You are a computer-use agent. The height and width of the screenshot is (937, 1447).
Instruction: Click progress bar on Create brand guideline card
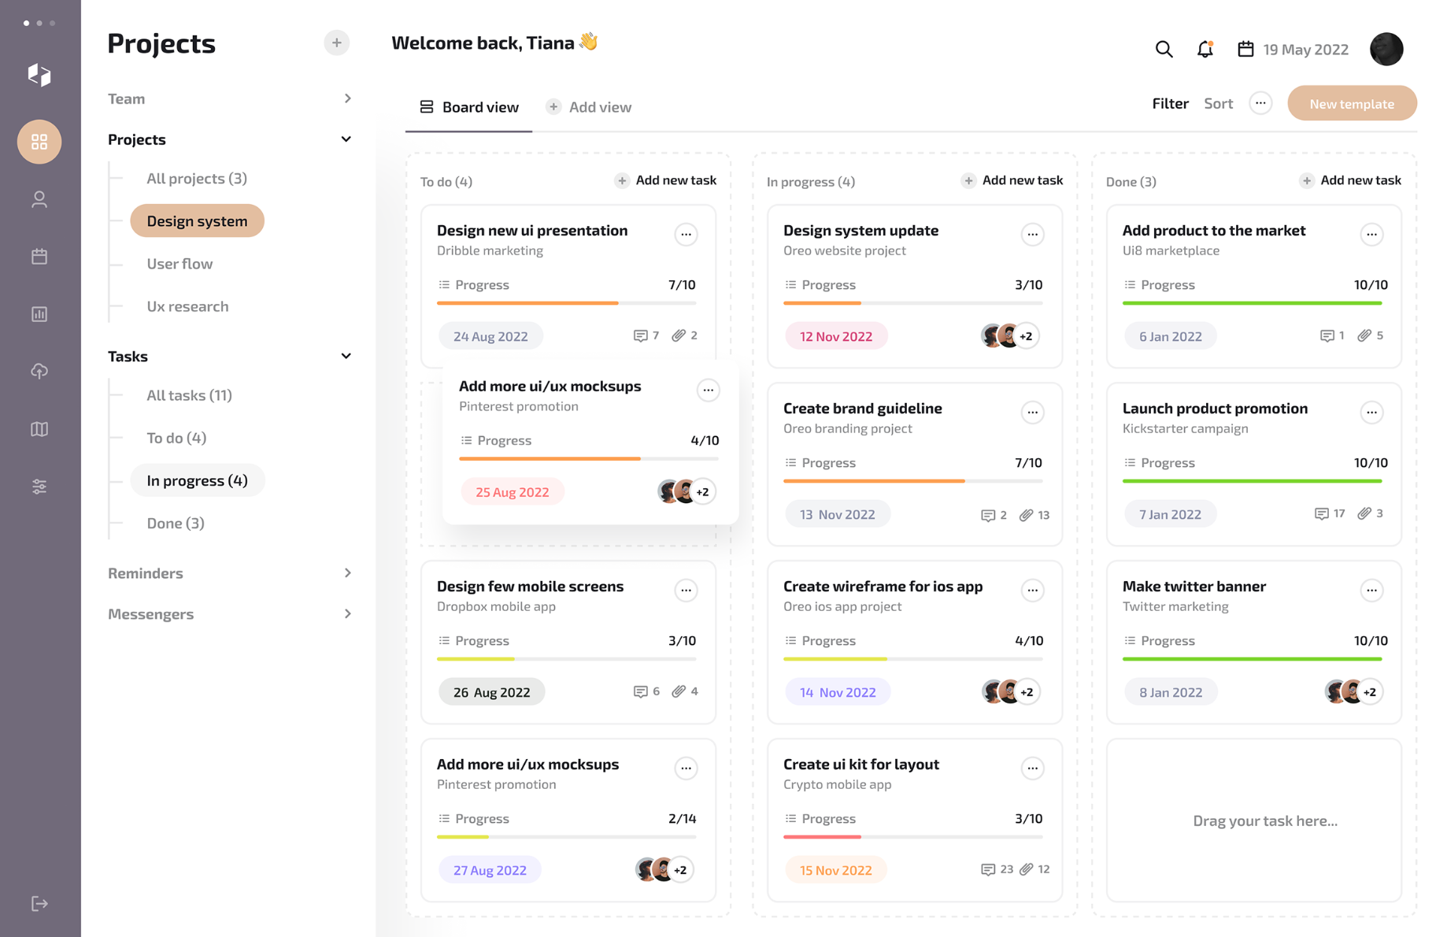click(912, 480)
